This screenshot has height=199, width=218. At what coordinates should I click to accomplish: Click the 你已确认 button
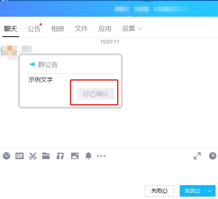pos(96,94)
